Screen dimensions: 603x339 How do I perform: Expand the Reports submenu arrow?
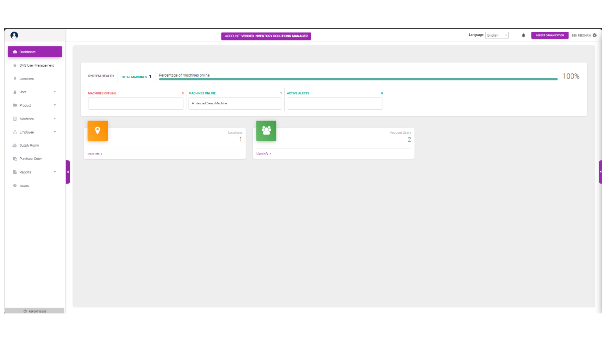point(55,172)
